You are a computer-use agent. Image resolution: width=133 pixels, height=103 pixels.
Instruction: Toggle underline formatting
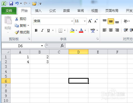[48, 30]
